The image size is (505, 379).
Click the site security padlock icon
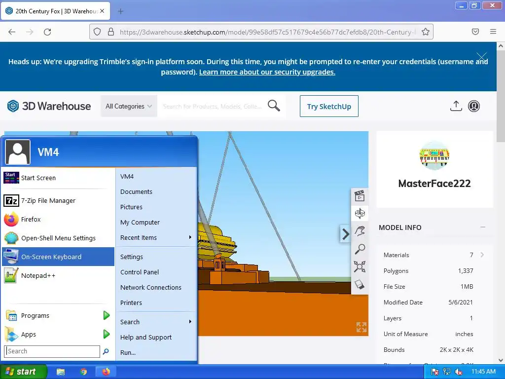pos(111,32)
